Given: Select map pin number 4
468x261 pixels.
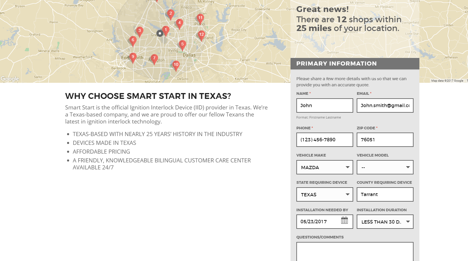Looking at the screenshot, I should [180, 23].
